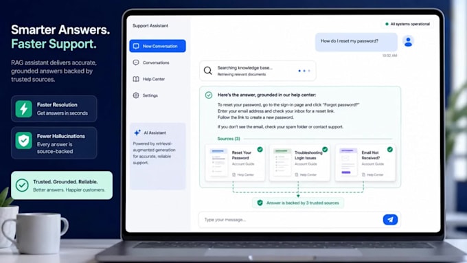
Task: Click the verified check on Reset Your Password card
Action: (260, 149)
